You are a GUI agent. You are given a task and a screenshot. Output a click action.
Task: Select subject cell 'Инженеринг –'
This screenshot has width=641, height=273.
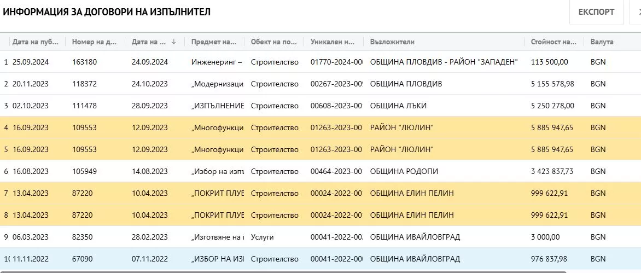(x=217, y=62)
